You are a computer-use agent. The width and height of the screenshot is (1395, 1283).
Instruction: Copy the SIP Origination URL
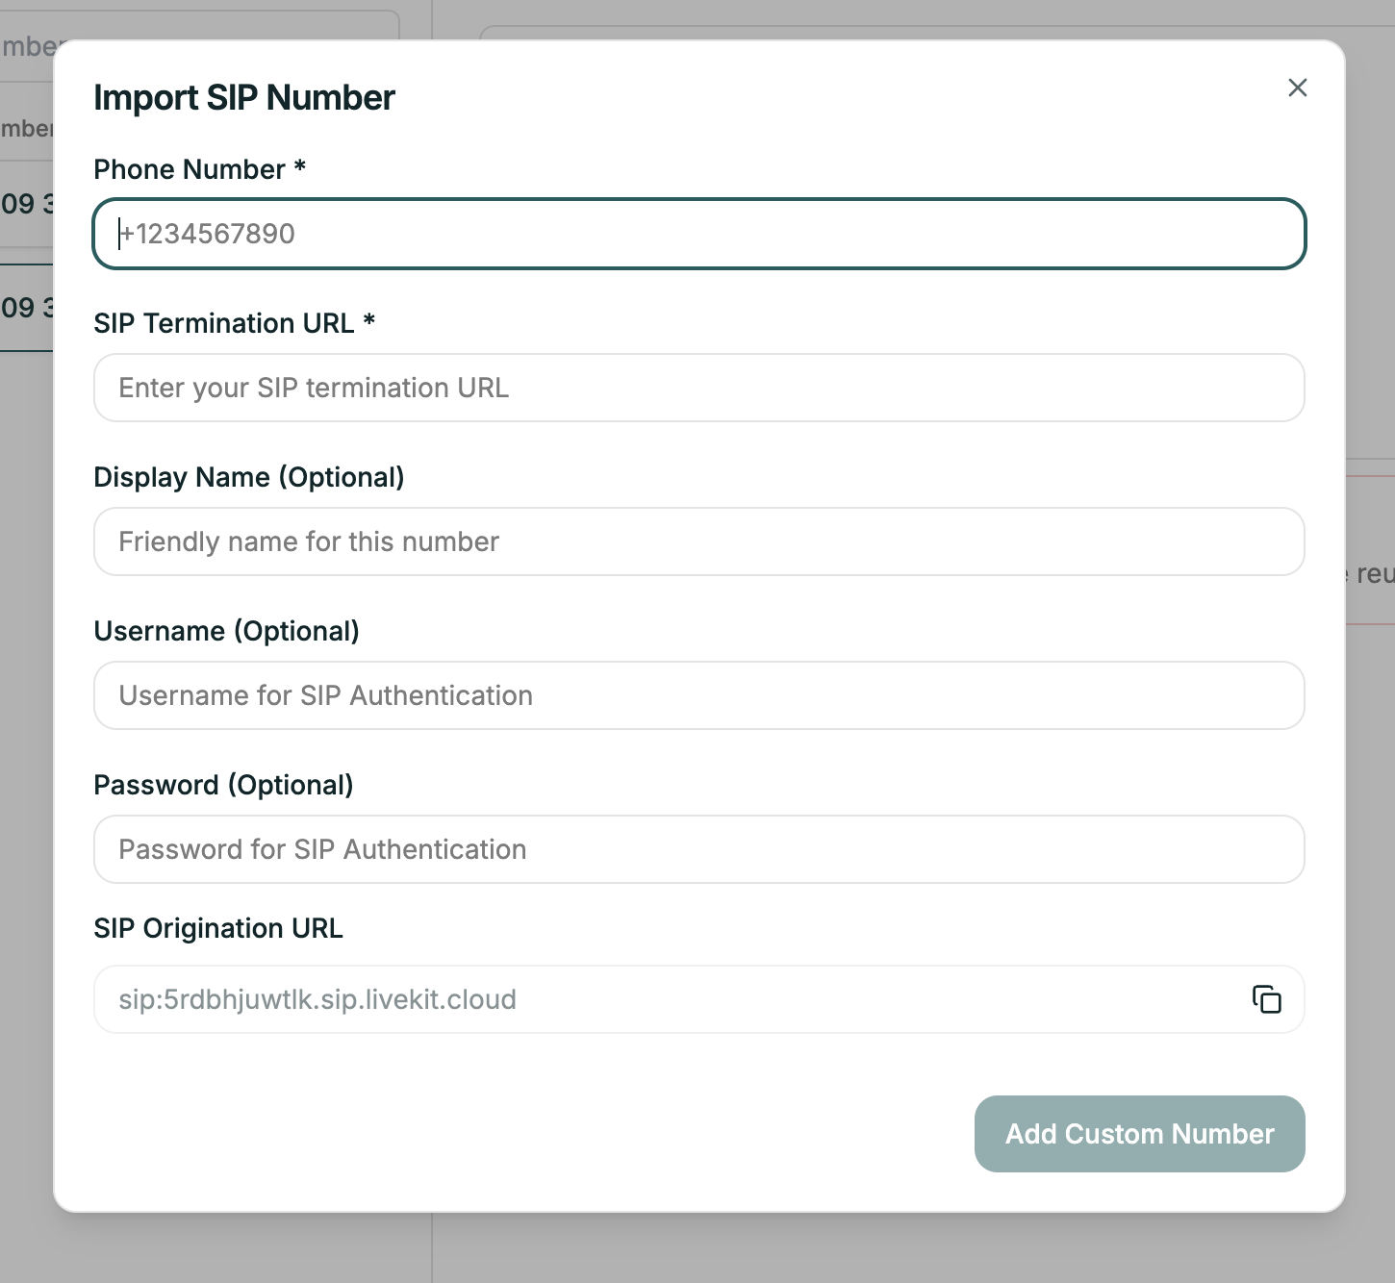(1267, 999)
